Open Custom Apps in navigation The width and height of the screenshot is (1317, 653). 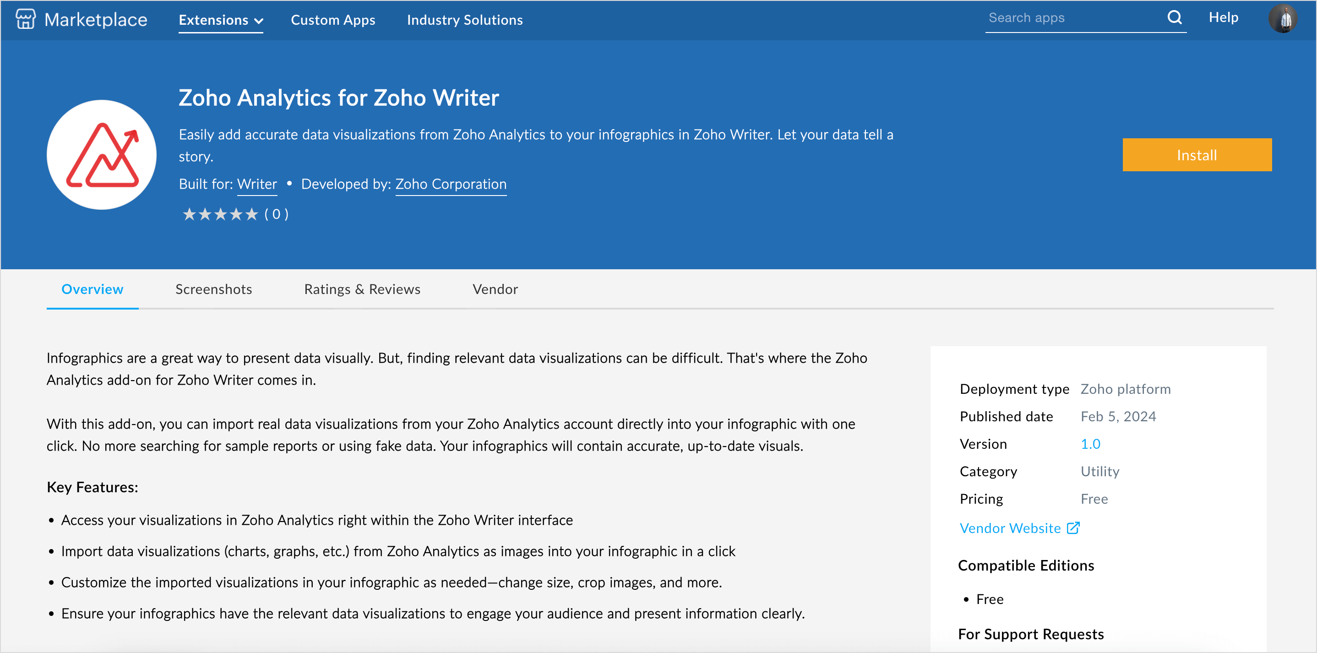333,20
